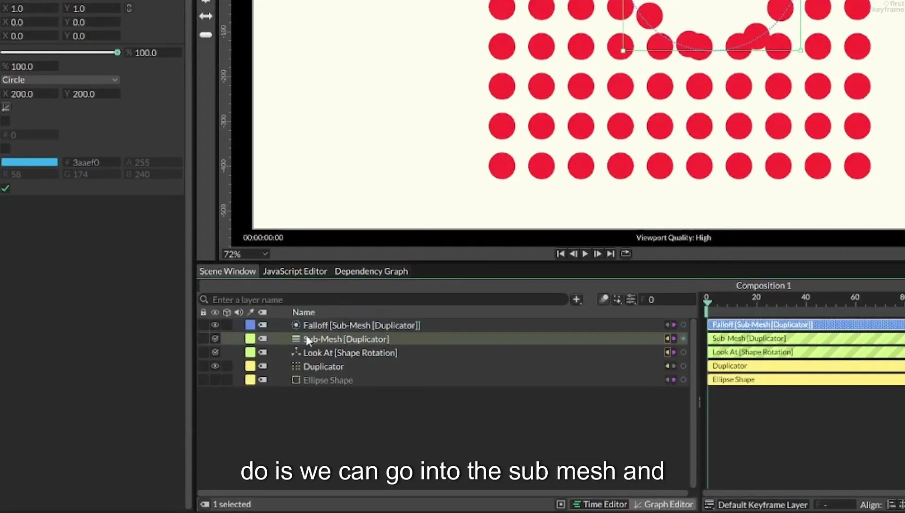Click the Default Keyframe Layer button
The image size is (905, 513).
coord(762,505)
